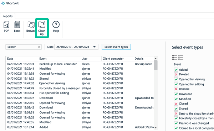The width and height of the screenshot is (214, 131).
Task: Toggle the Deleted event type checkbox
Action: click(176, 75)
